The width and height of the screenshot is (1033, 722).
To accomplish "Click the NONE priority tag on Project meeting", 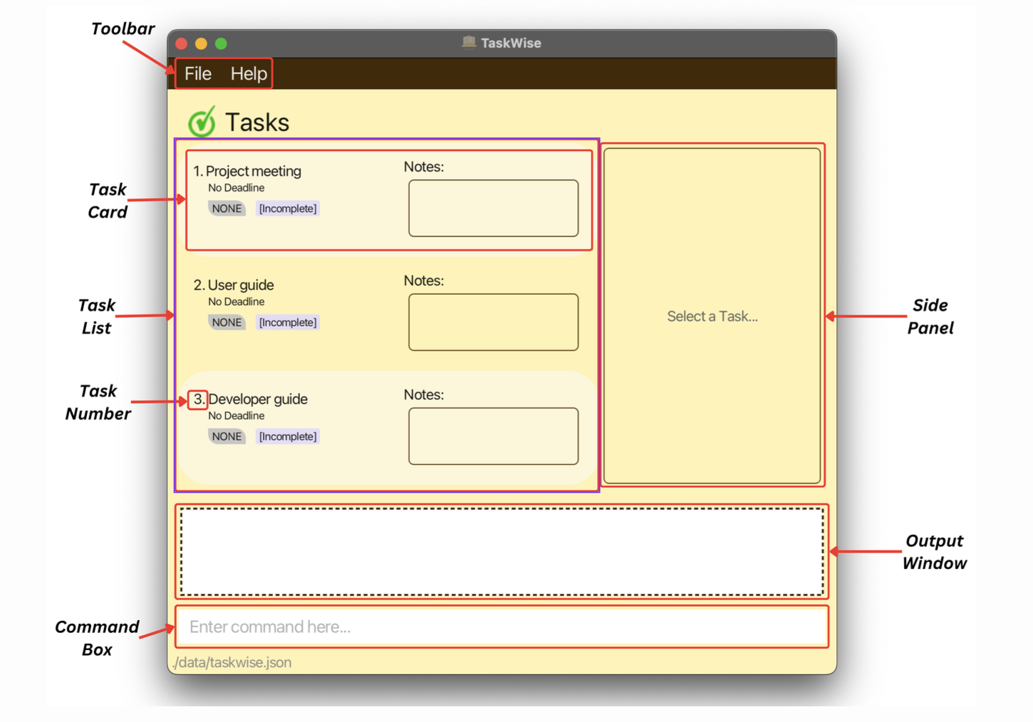I will pos(227,209).
